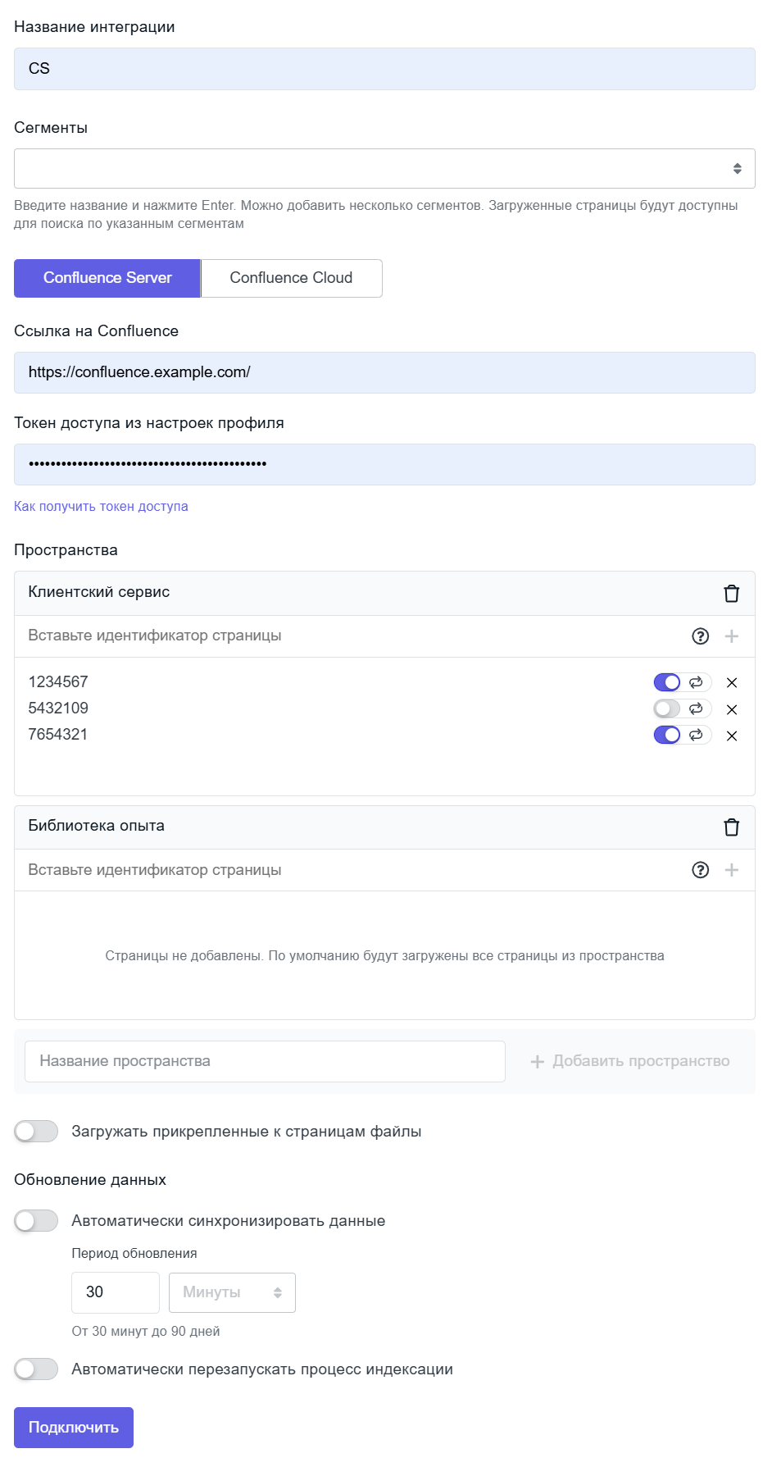Enable Автоматически синхронизировать данные switch
772x1467 pixels.
point(36,1221)
